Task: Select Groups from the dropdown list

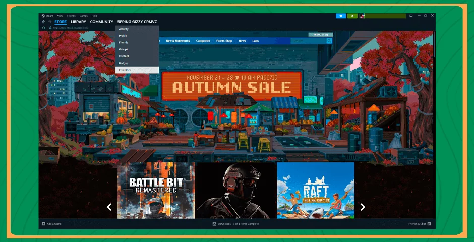Action: 137,49
